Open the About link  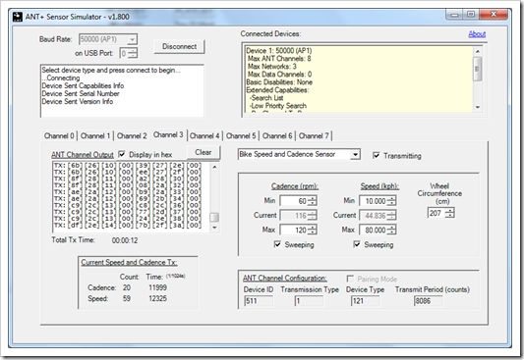477,34
